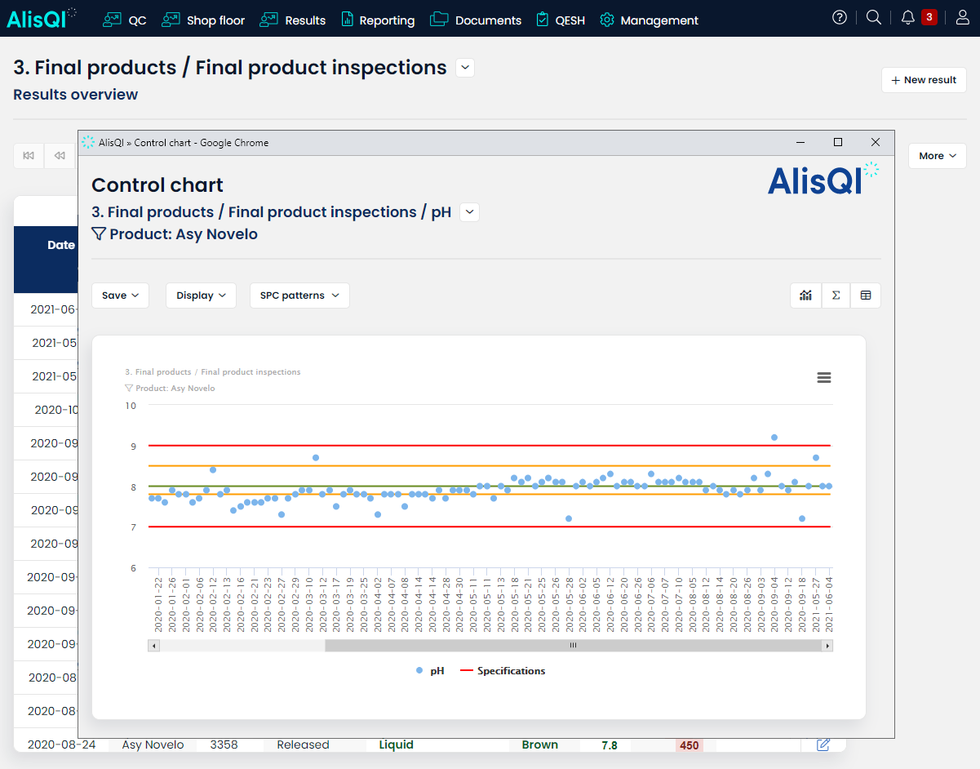Open the user profile icon
980x769 pixels.
(962, 16)
